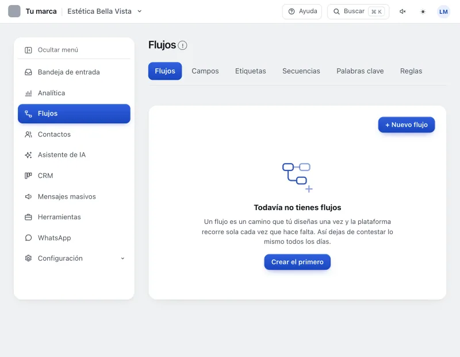Open the LM user avatar menu
460x357 pixels.
click(443, 11)
